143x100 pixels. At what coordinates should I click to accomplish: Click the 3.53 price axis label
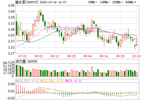click(x=11, y=24)
